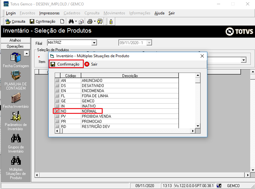255x189 pixels.
Task: Check the DS DESATIVADO checkbox
Action: click(x=57, y=85)
